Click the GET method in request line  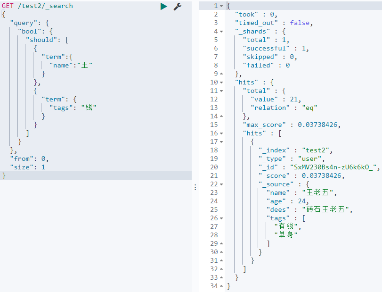click(x=8, y=6)
